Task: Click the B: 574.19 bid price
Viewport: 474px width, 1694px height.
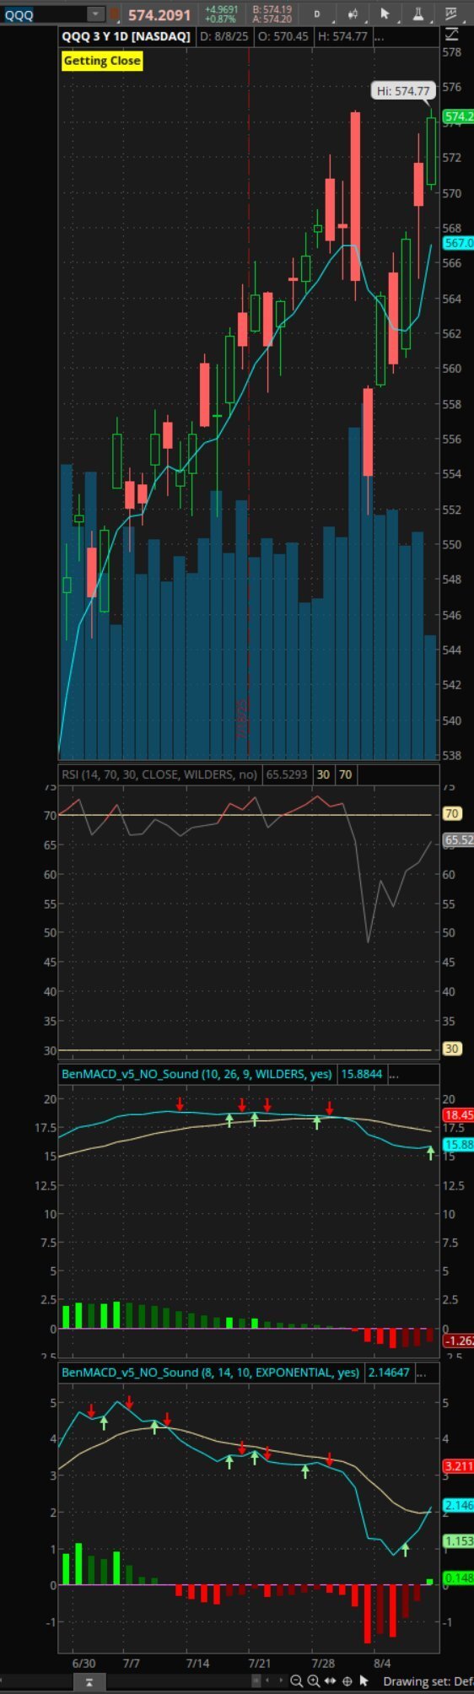Action: (x=272, y=9)
